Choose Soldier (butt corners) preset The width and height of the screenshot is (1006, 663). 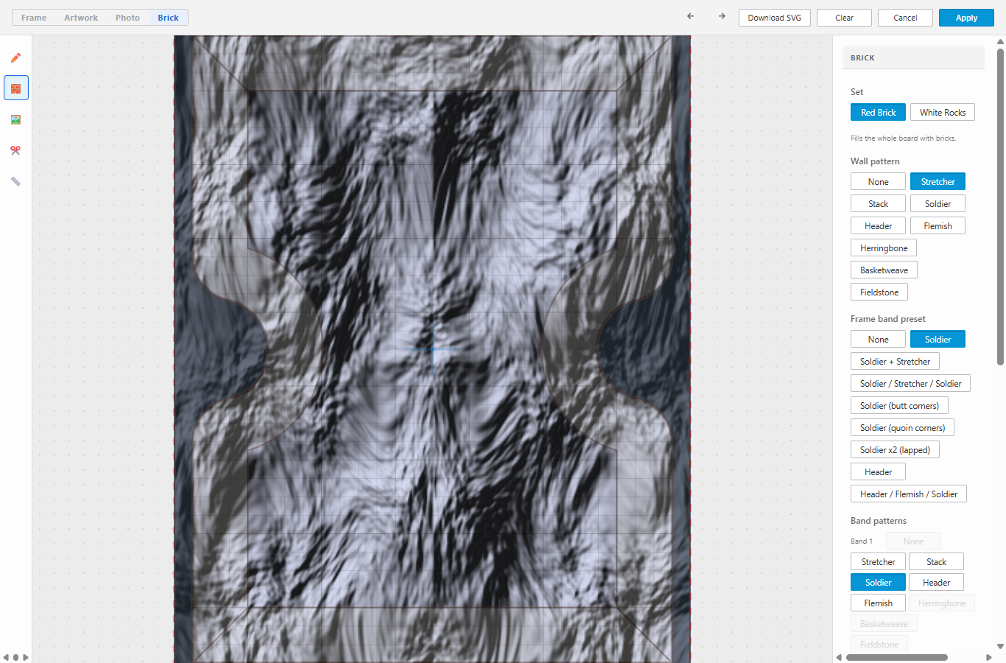(x=899, y=405)
